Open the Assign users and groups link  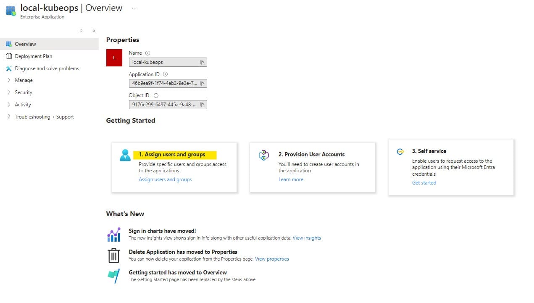[x=165, y=179]
